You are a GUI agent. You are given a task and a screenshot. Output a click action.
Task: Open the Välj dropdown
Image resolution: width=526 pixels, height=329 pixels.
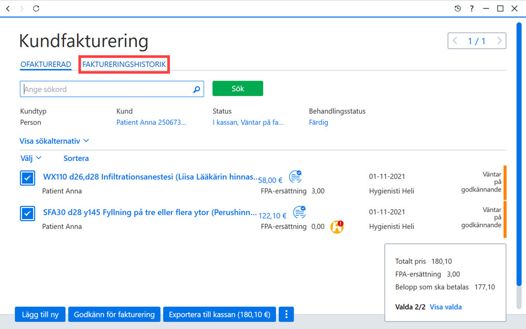[x=31, y=158]
